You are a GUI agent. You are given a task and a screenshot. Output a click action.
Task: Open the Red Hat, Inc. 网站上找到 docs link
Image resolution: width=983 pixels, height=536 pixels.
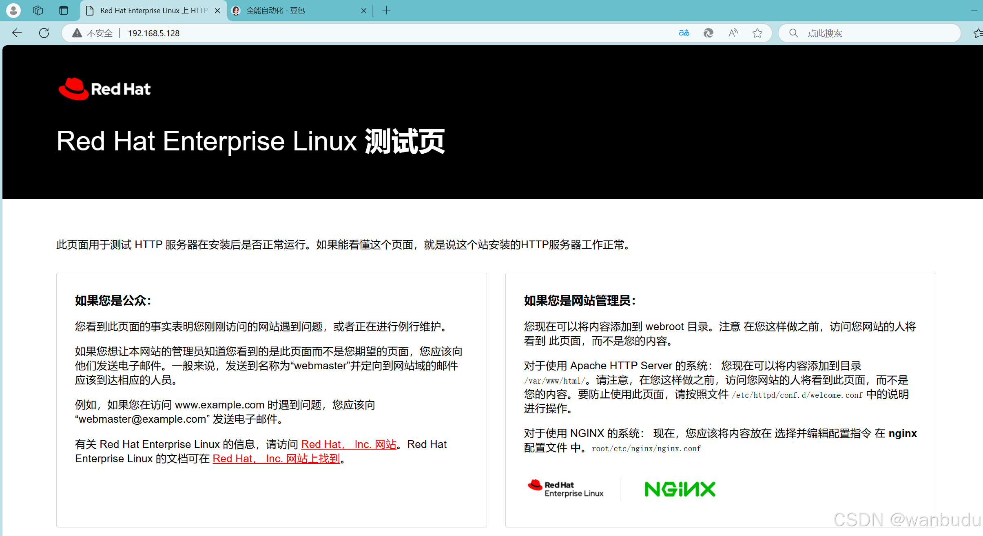click(x=276, y=459)
